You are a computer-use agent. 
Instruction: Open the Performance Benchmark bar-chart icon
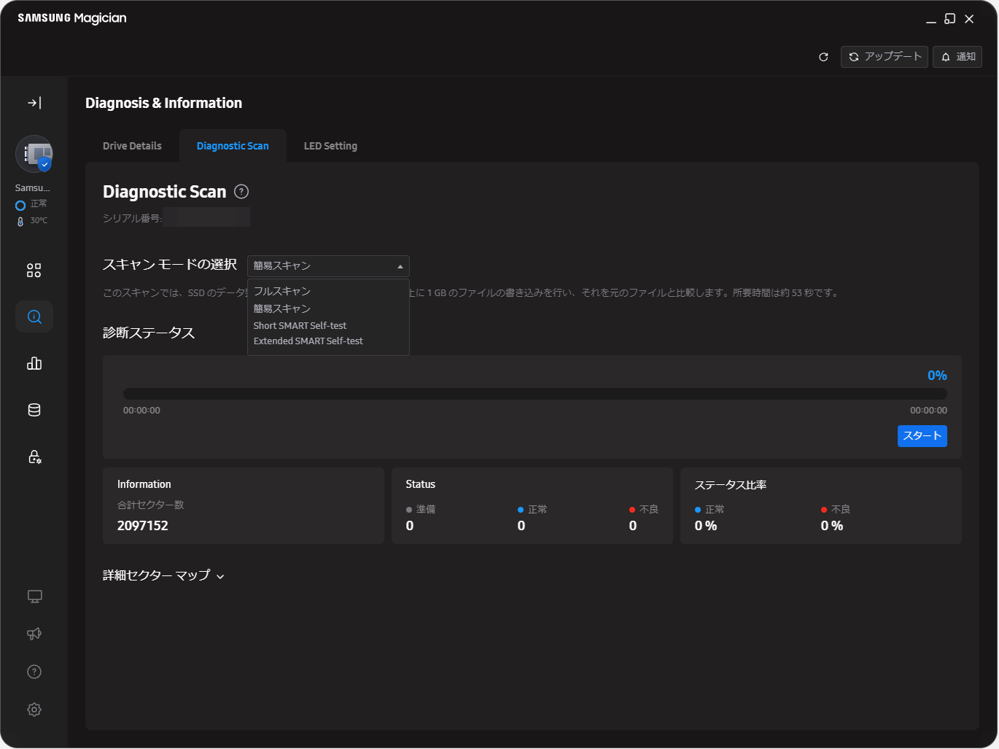(x=34, y=363)
